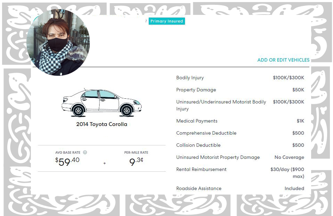This screenshot has width=333, height=216.
Task: Click the 9.3¢ per-mile rate value
Action: click(x=136, y=162)
